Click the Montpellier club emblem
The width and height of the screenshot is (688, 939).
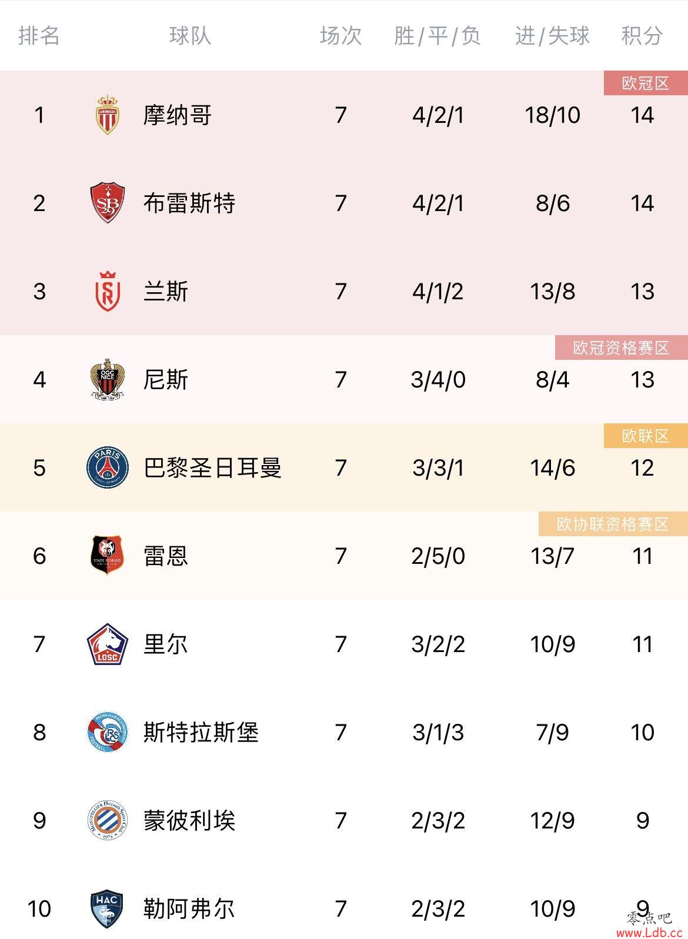[108, 820]
